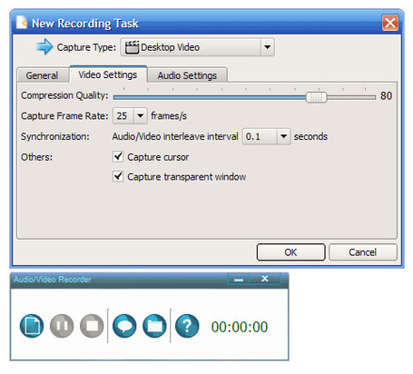Open the recordings folder icon
Screen dimensions: 413x374
(x=154, y=326)
